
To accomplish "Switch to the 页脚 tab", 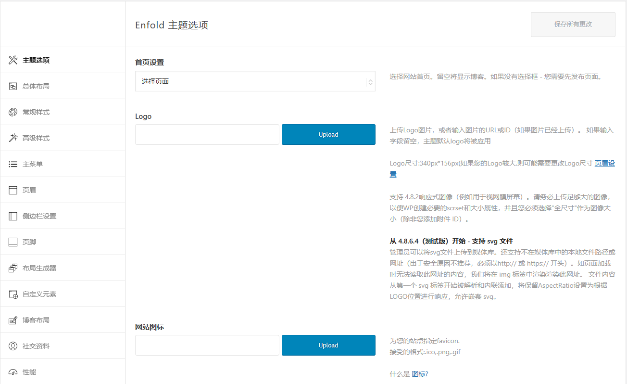I will click(63, 242).
